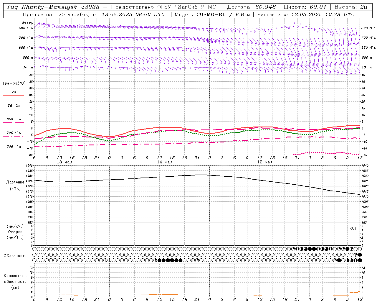Image resolution: width=377 pixels, height=302 pixels.
Task: Click the thick orange convective bar on 14 мая
Action: [x=170, y=294]
